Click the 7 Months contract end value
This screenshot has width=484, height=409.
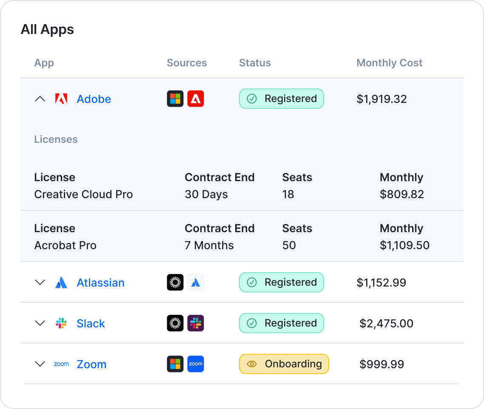coord(209,245)
